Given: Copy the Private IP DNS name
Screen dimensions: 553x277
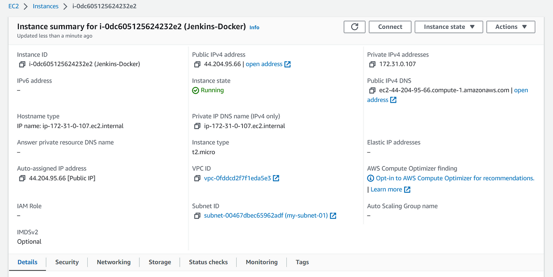Looking at the screenshot, I should click(197, 126).
